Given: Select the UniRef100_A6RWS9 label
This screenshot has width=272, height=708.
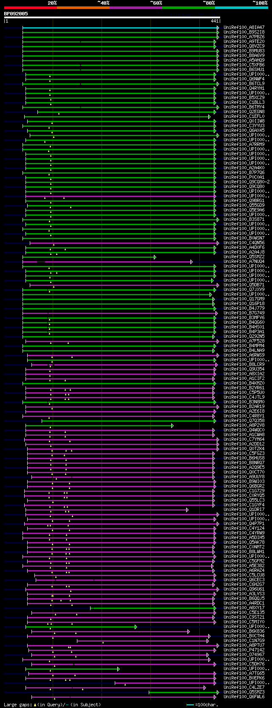Looking at the screenshot, I should [244, 355].
